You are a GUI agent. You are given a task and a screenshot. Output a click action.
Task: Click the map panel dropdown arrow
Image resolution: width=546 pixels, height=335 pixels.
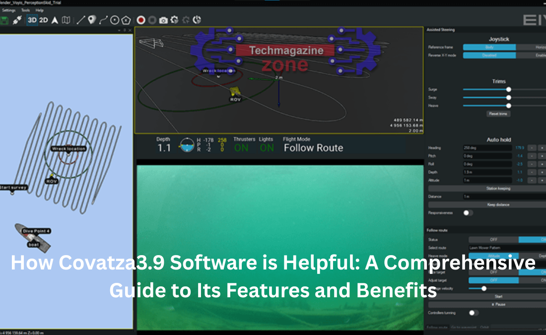pyautogui.click(x=119, y=30)
